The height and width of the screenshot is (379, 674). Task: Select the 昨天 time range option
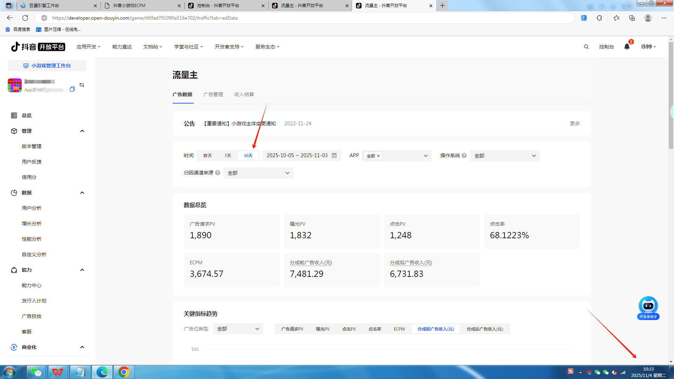pos(207,155)
